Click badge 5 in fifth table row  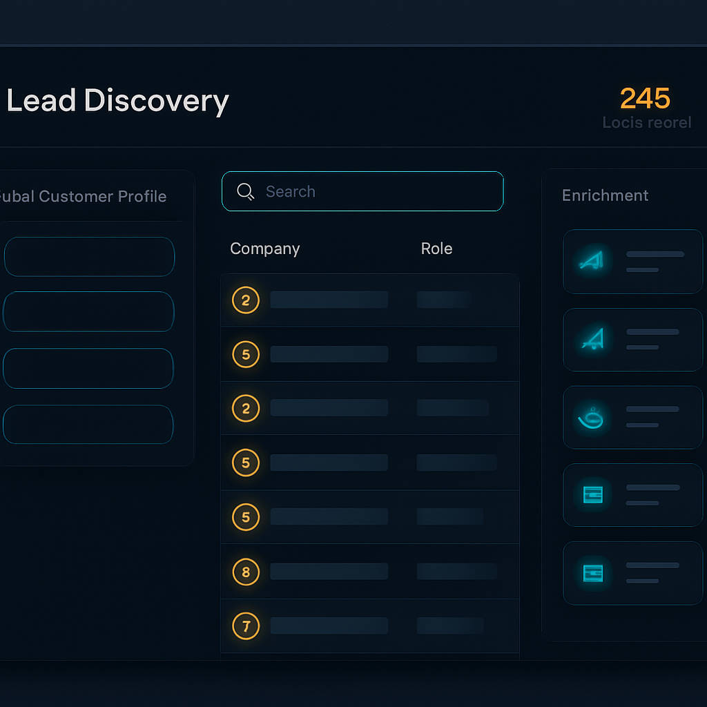pyautogui.click(x=246, y=516)
